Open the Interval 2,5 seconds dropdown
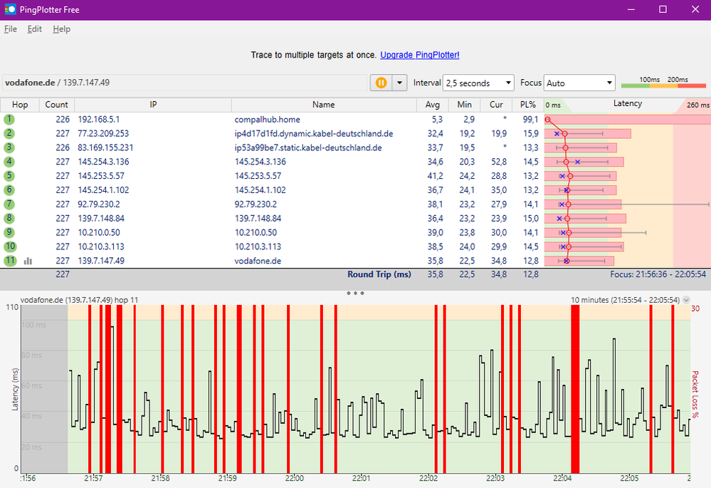Screen dimensions: 711x488 [478, 83]
